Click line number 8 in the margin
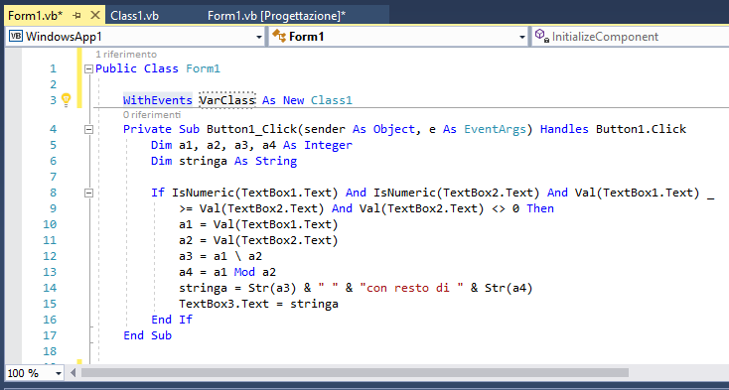Image resolution: width=729 pixels, height=390 pixels. [53, 193]
